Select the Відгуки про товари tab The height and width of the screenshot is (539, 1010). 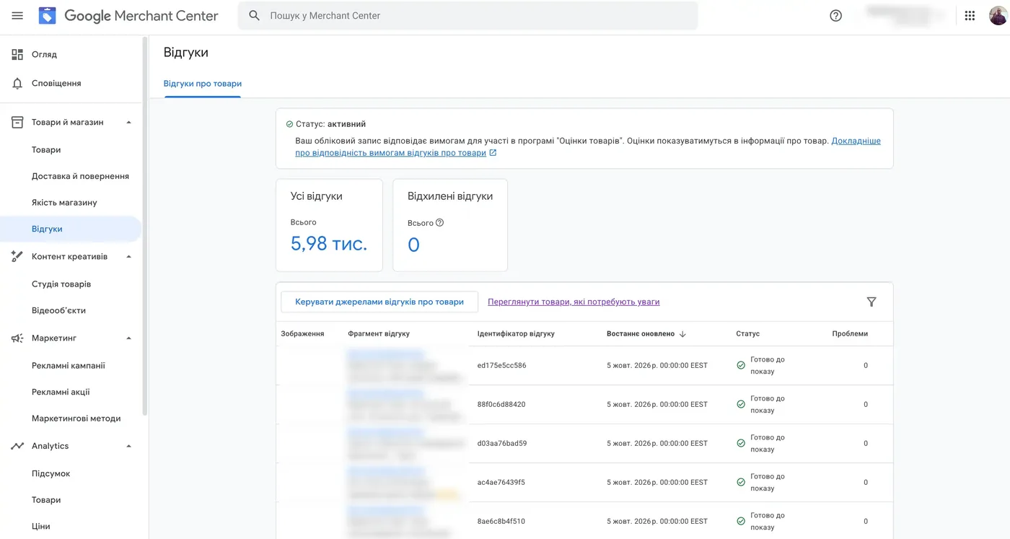coord(202,84)
